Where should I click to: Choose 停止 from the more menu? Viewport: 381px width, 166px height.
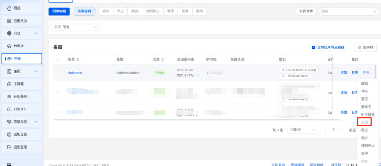pyautogui.click(x=364, y=130)
